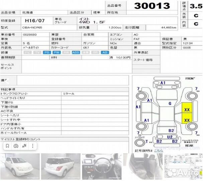The width and height of the screenshot is (203, 181).
Task: Select the ハンドルすれ有 note row
Action: pos(31,128)
